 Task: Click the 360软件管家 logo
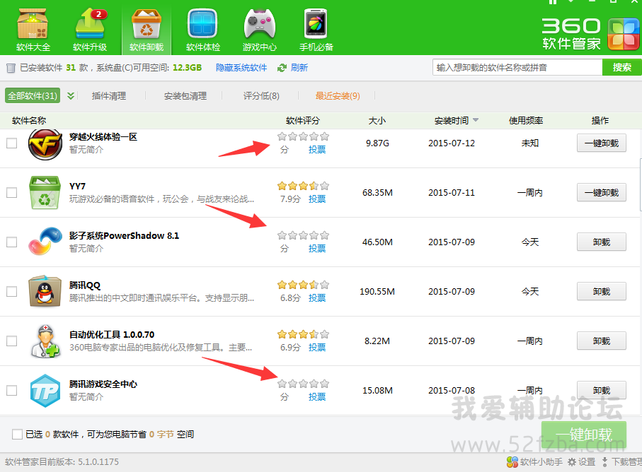click(x=590, y=33)
